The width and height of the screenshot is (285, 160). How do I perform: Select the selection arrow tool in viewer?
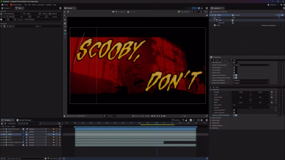(x=65, y=20)
